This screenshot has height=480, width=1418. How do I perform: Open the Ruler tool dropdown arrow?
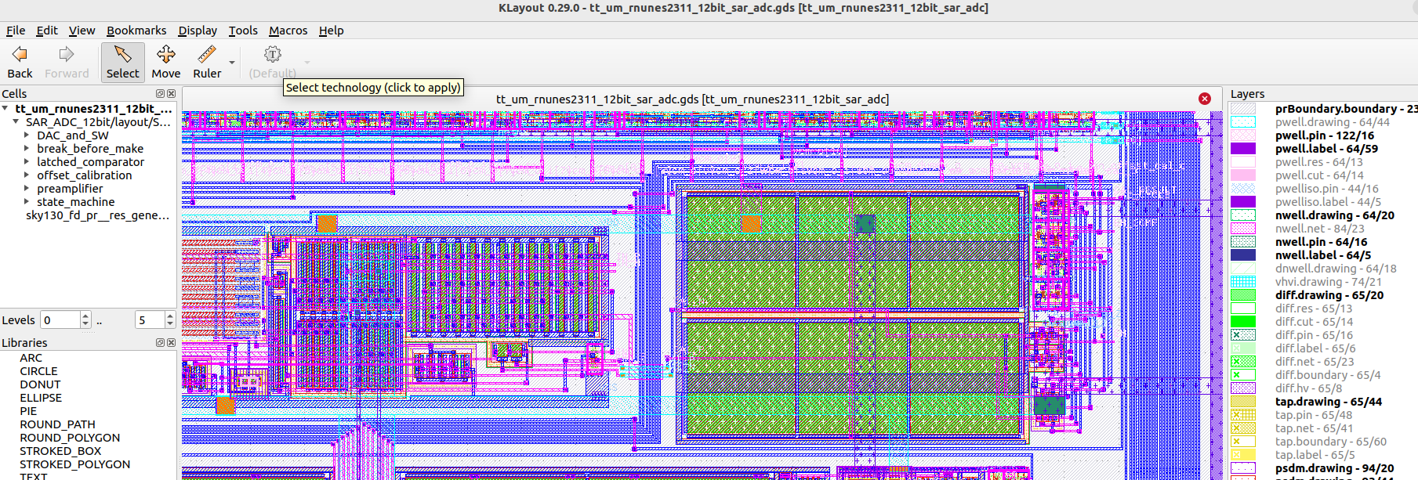click(231, 63)
